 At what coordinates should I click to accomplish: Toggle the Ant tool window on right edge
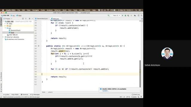[x=142, y=20]
